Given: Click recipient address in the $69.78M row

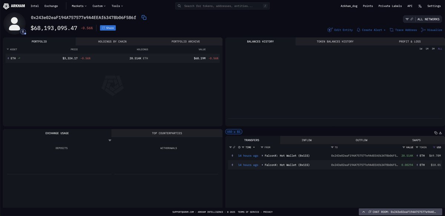Looking at the screenshot, I should coord(365,156).
